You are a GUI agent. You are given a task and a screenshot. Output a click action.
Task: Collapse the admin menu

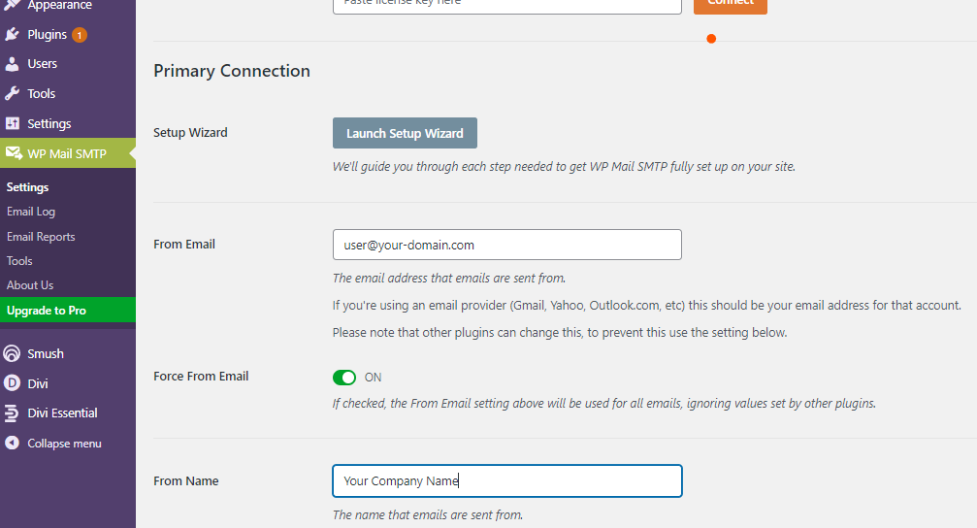53,444
